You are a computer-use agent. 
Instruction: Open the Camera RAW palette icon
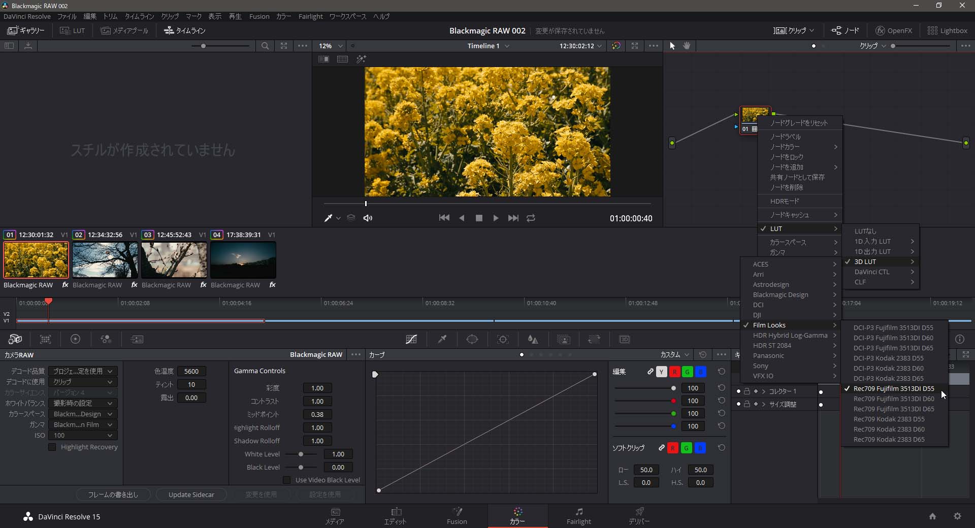(15, 339)
